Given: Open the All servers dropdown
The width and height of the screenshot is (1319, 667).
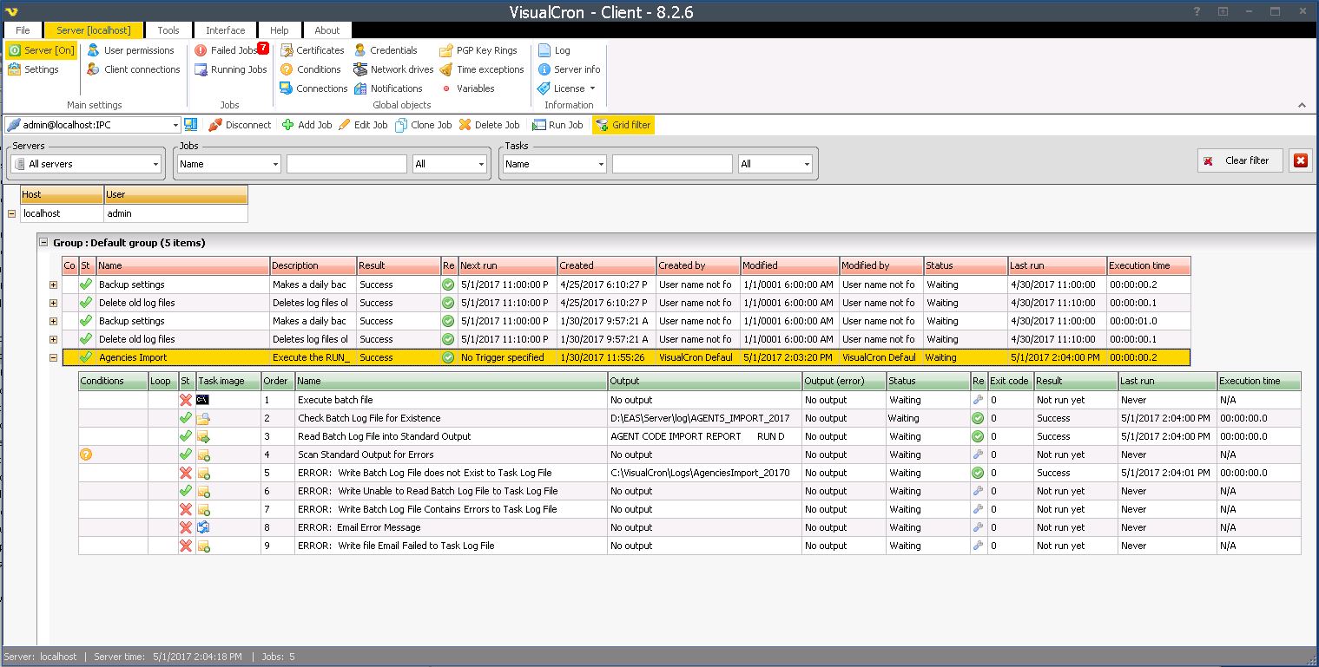Looking at the screenshot, I should coord(87,164).
